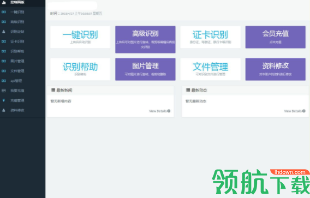
Task: Click View Details in the 最新动态 panel
Action: coord(295,111)
